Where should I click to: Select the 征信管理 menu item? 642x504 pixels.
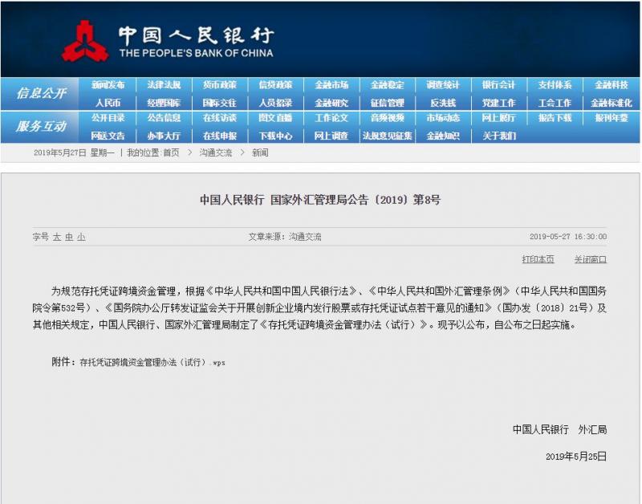tap(388, 103)
